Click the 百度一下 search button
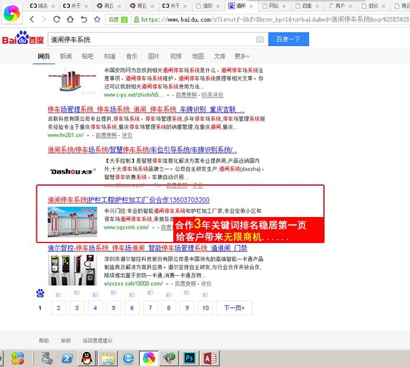The image size is (410, 367). 288,39
